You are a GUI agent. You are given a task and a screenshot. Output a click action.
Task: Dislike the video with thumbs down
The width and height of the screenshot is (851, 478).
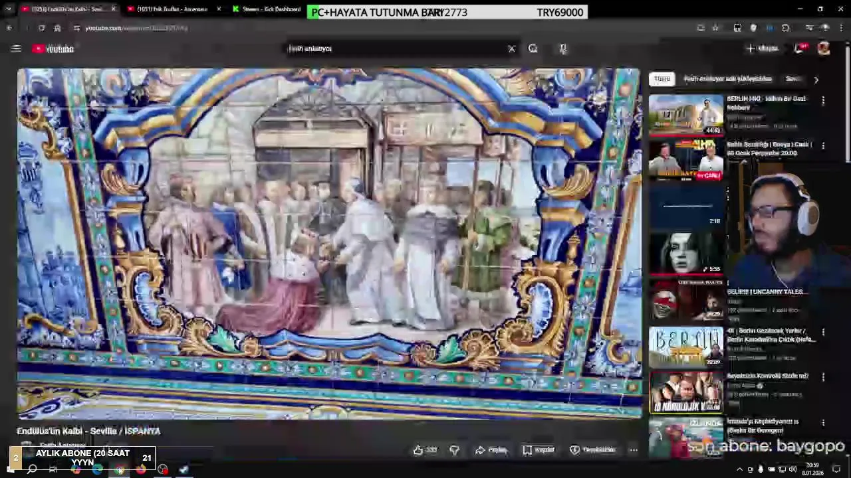pyautogui.click(x=455, y=450)
